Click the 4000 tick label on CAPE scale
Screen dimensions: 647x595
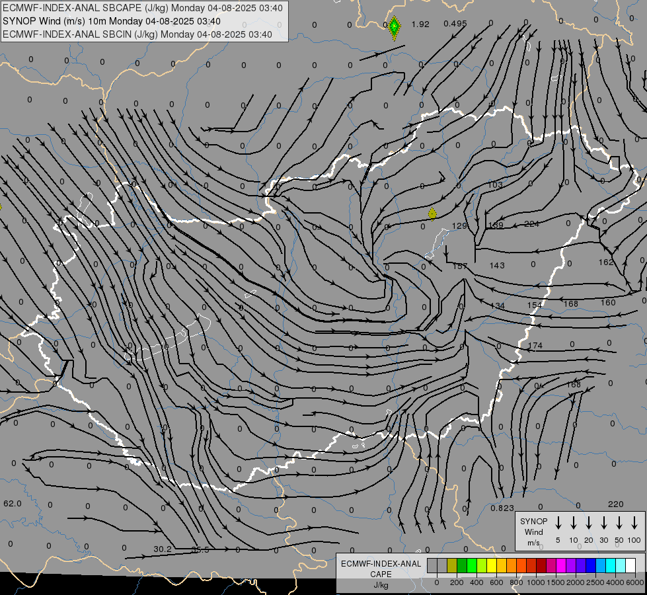[x=615, y=582]
